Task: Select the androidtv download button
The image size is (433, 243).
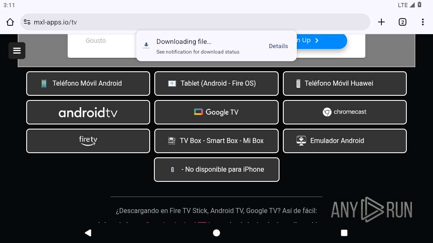Action: point(88,112)
